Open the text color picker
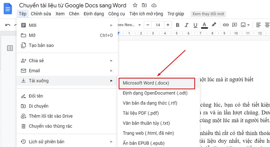This screenshot has width=270, height=147. [x=204, y=25]
